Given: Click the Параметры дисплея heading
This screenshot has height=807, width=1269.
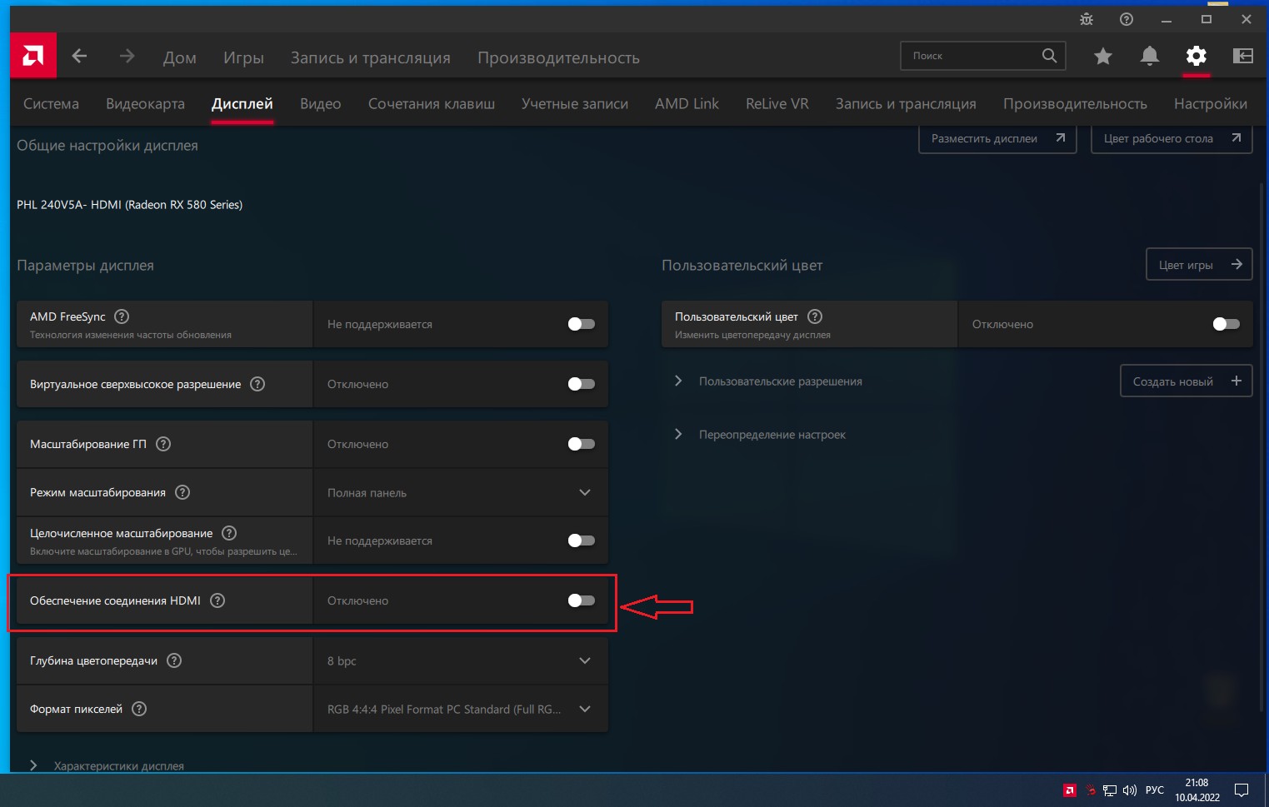Looking at the screenshot, I should 85,266.
